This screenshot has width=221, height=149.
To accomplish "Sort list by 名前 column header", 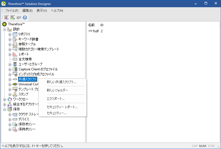I will (93, 25).
